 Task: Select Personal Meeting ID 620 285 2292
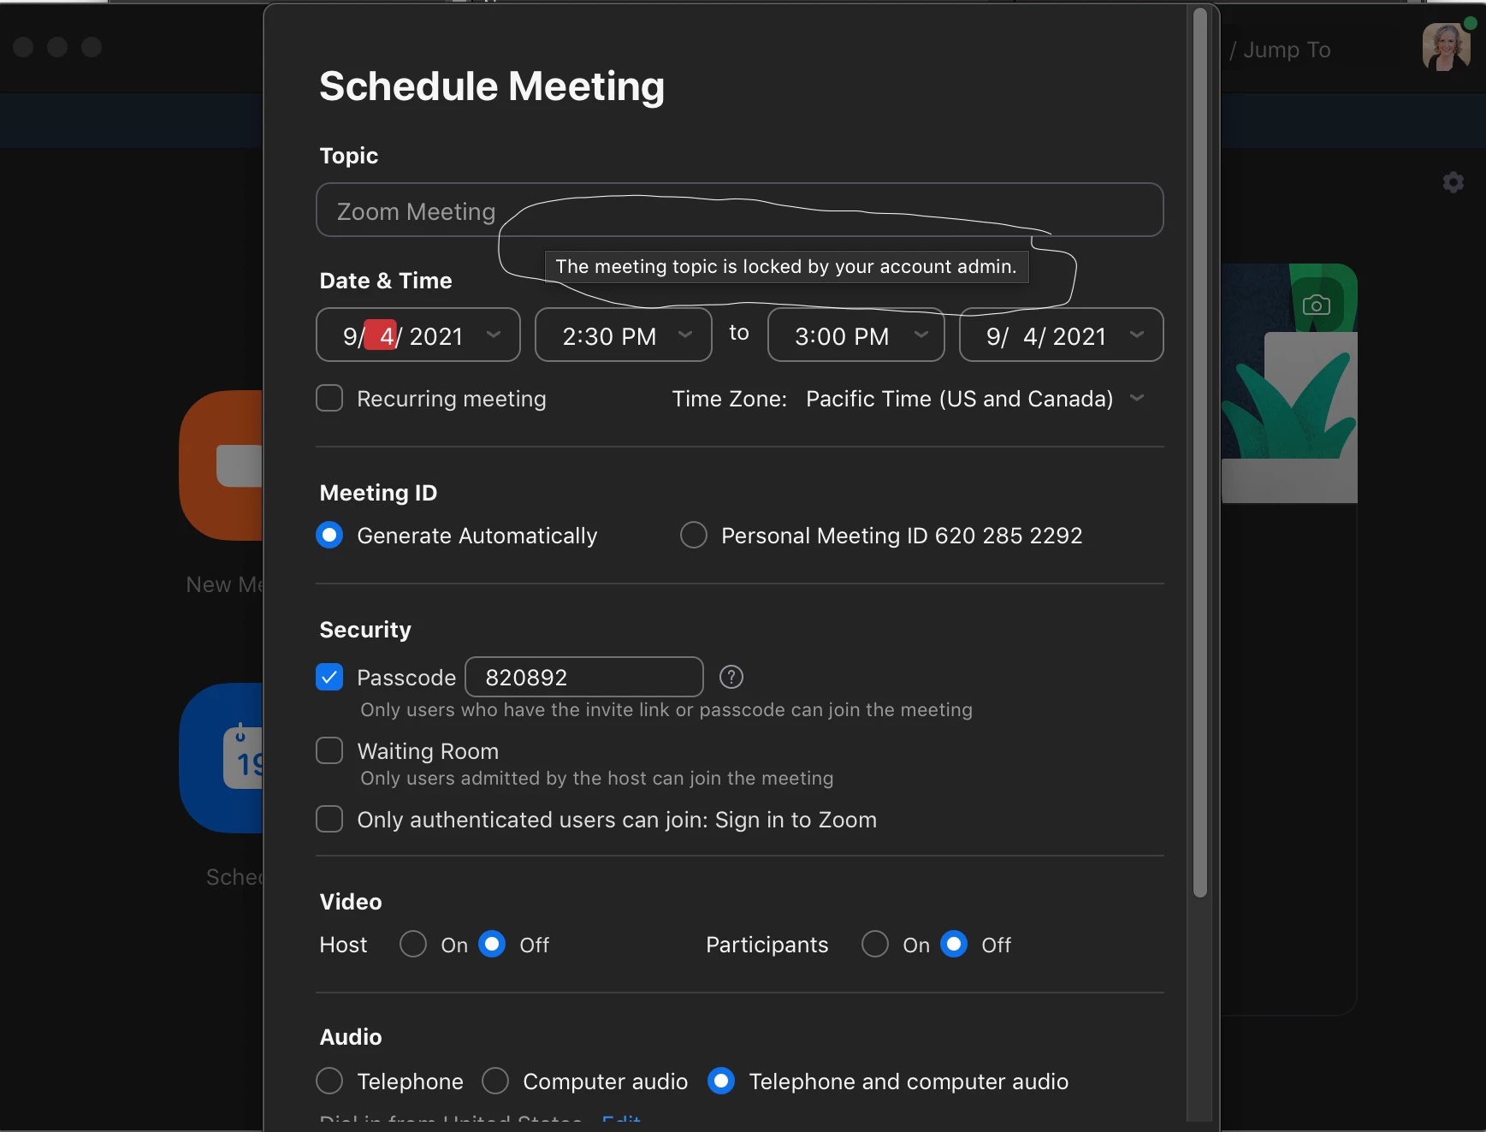(x=694, y=535)
